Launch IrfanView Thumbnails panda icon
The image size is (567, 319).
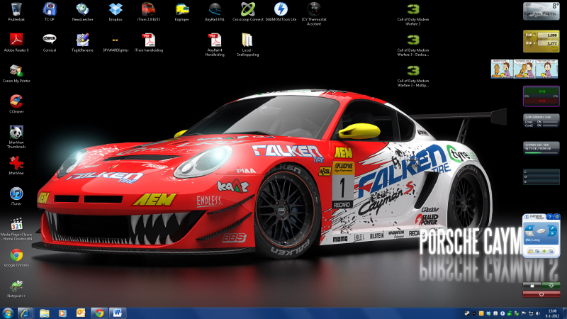coord(16,137)
